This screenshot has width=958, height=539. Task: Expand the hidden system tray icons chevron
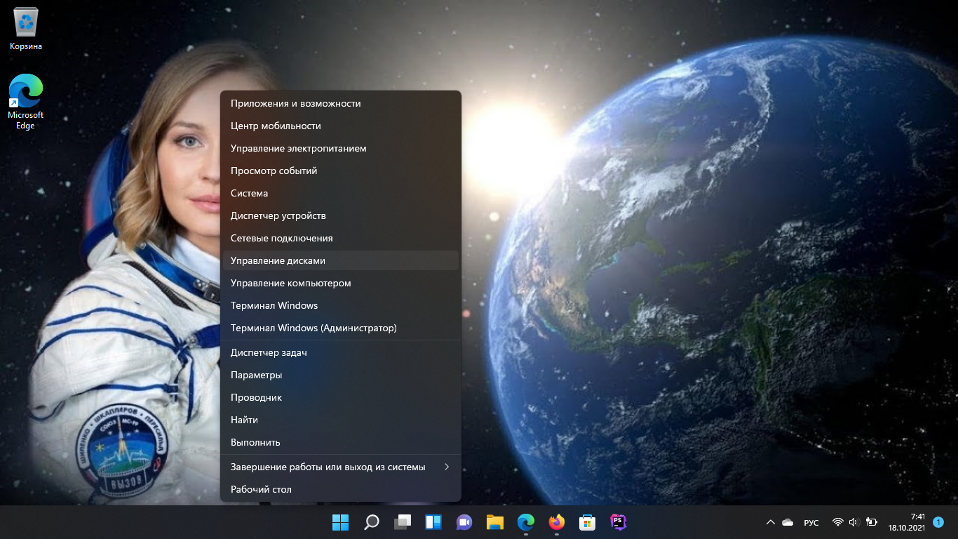[770, 522]
